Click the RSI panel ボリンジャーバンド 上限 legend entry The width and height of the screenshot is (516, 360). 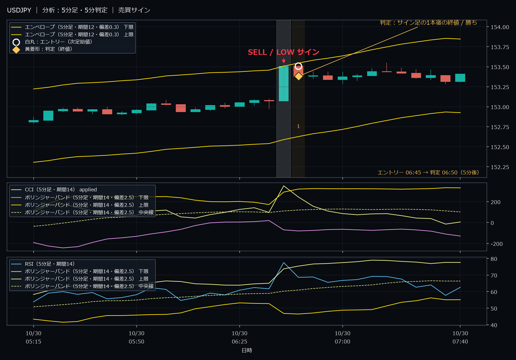[80, 279]
